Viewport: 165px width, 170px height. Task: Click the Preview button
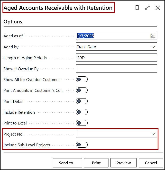[124, 163]
